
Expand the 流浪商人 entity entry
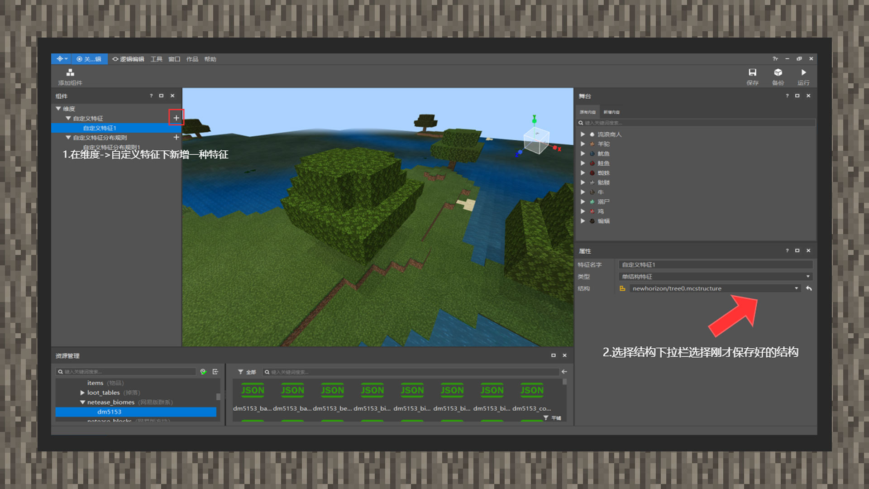click(x=583, y=134)
